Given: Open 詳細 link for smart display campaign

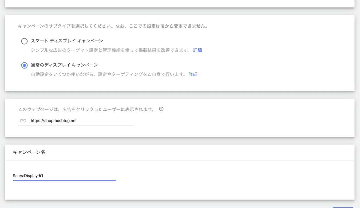Looking at the screenshot, I should 197,50.
